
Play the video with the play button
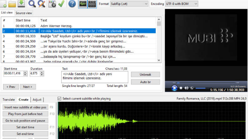click(x=174, y=88)
